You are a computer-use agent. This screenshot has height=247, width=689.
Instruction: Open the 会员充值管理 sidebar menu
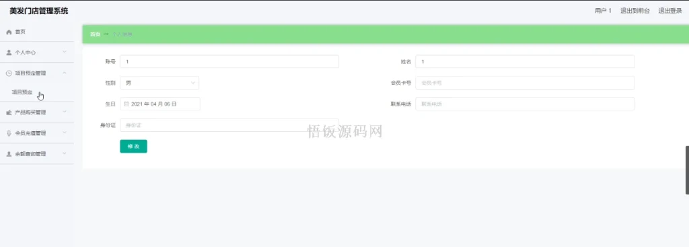pos(37,133)
